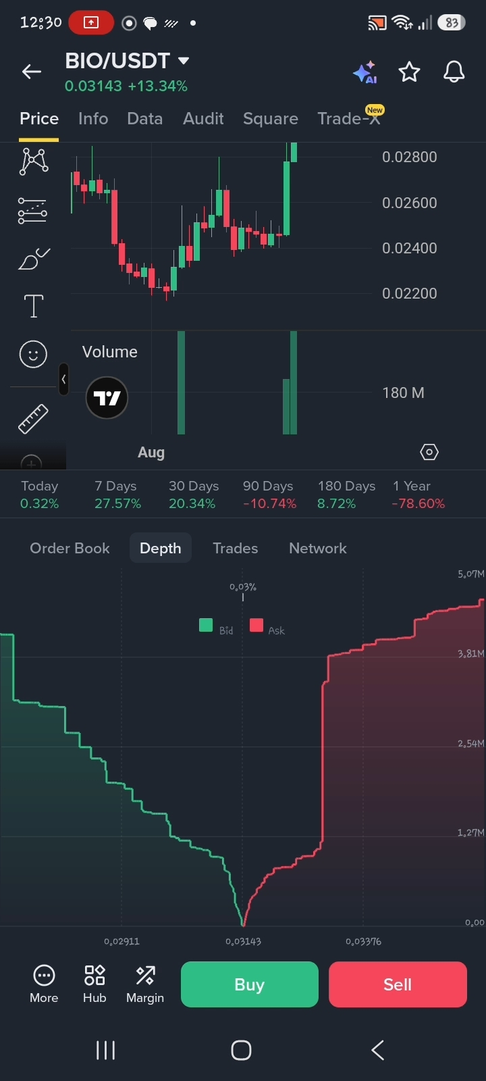
Task: Switch to the Trades tab
Action: coord(235,548)
